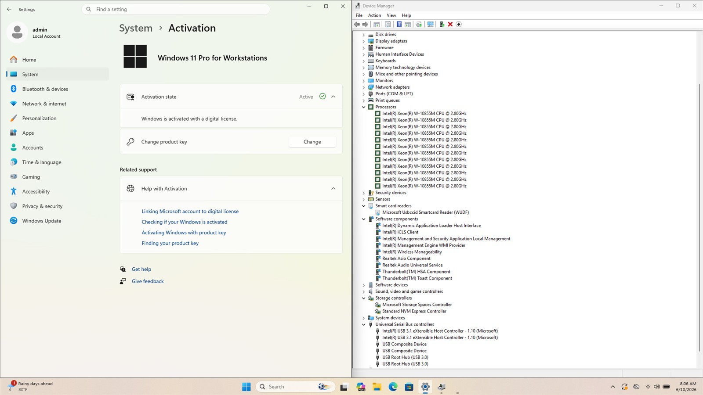703x395 pixels.
Task: Launch Microsoft Edge from the taskbar
Action: (x=393, y=387)
